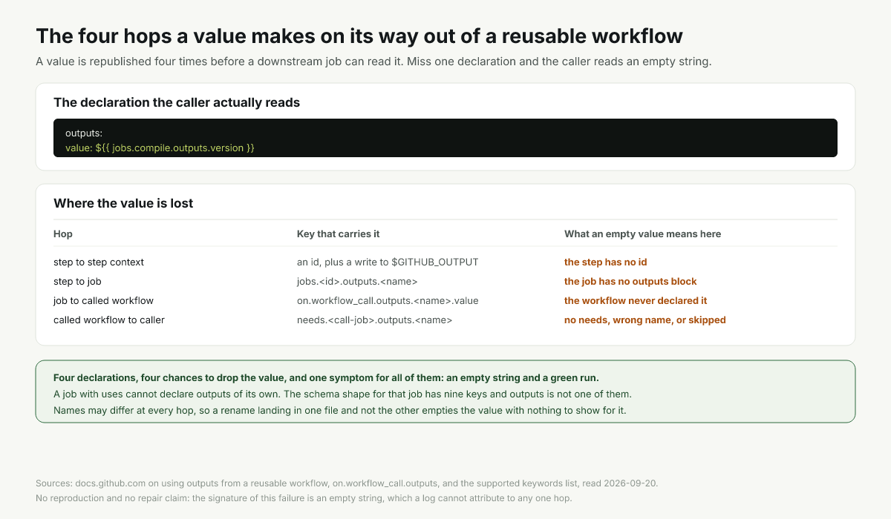Click the key "on.workflow_call.outputs.<name>.value"
891x519 pixels.
[x=388, y=300]
